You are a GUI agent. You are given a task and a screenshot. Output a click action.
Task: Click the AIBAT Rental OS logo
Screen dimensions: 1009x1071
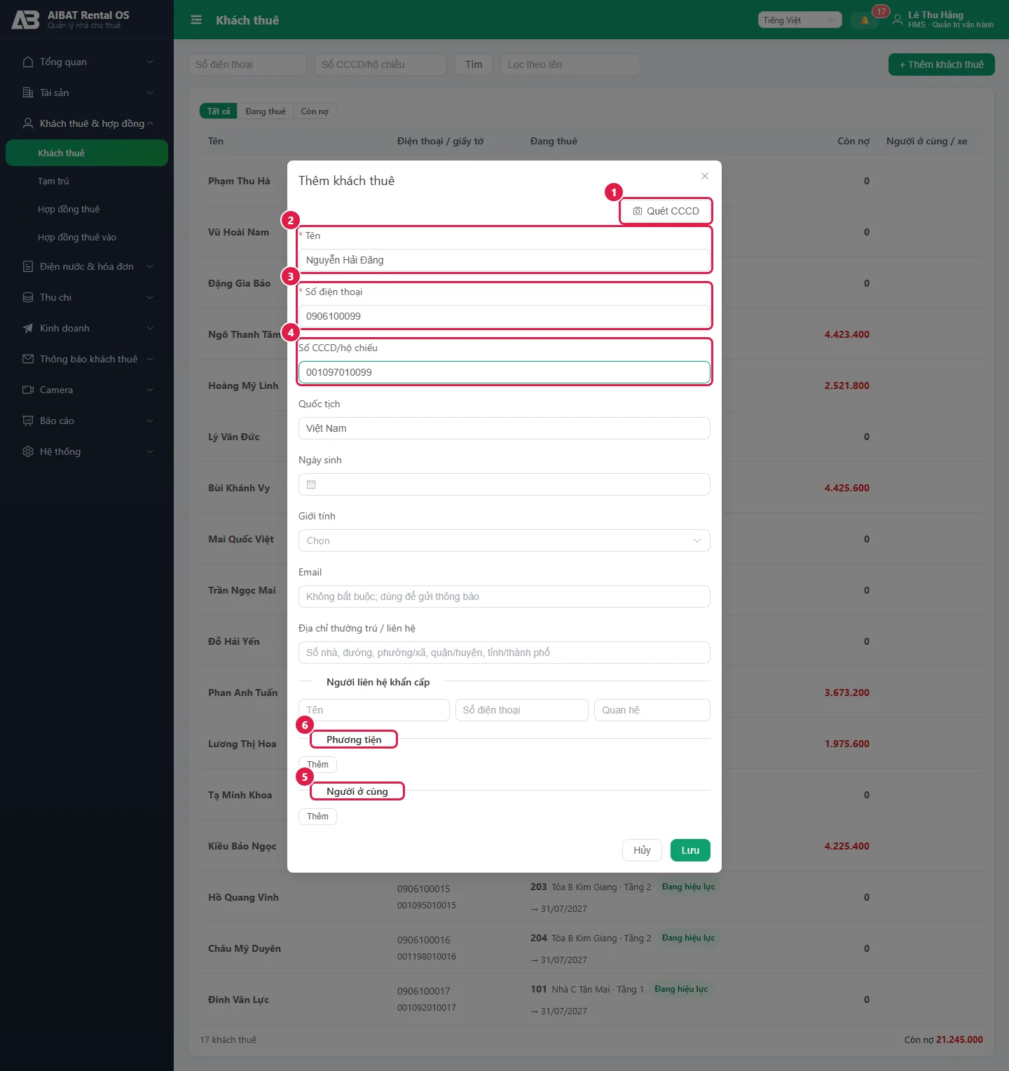[26, 20]
